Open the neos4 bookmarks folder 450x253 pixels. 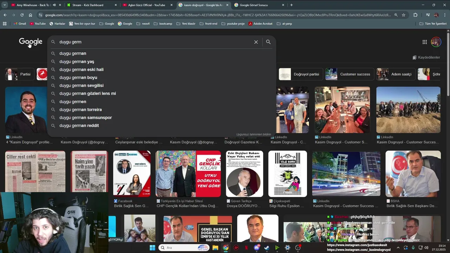click(x=143, y=24)
